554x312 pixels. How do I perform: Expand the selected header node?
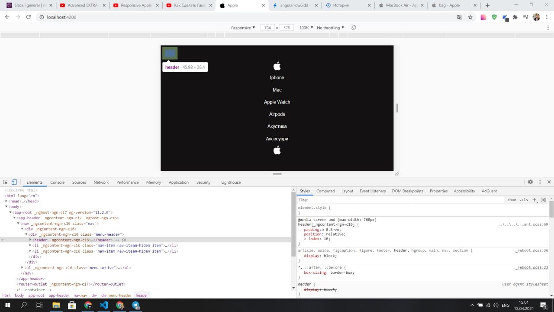[x=30, y=240]
